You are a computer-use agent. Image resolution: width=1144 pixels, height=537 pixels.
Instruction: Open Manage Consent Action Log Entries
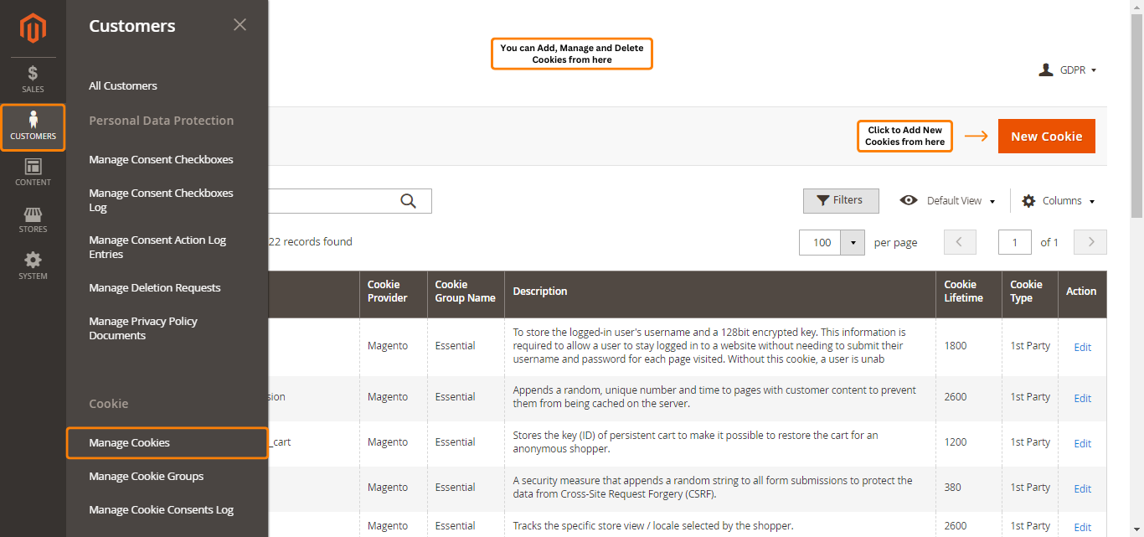pos(157,247)
